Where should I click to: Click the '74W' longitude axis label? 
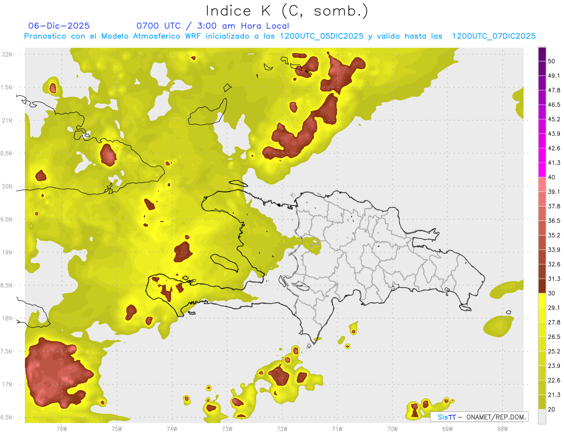(172, 428)
